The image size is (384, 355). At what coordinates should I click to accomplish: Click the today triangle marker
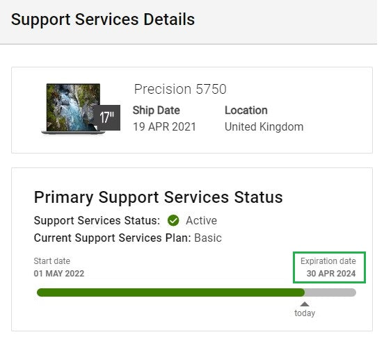[305, 304]
